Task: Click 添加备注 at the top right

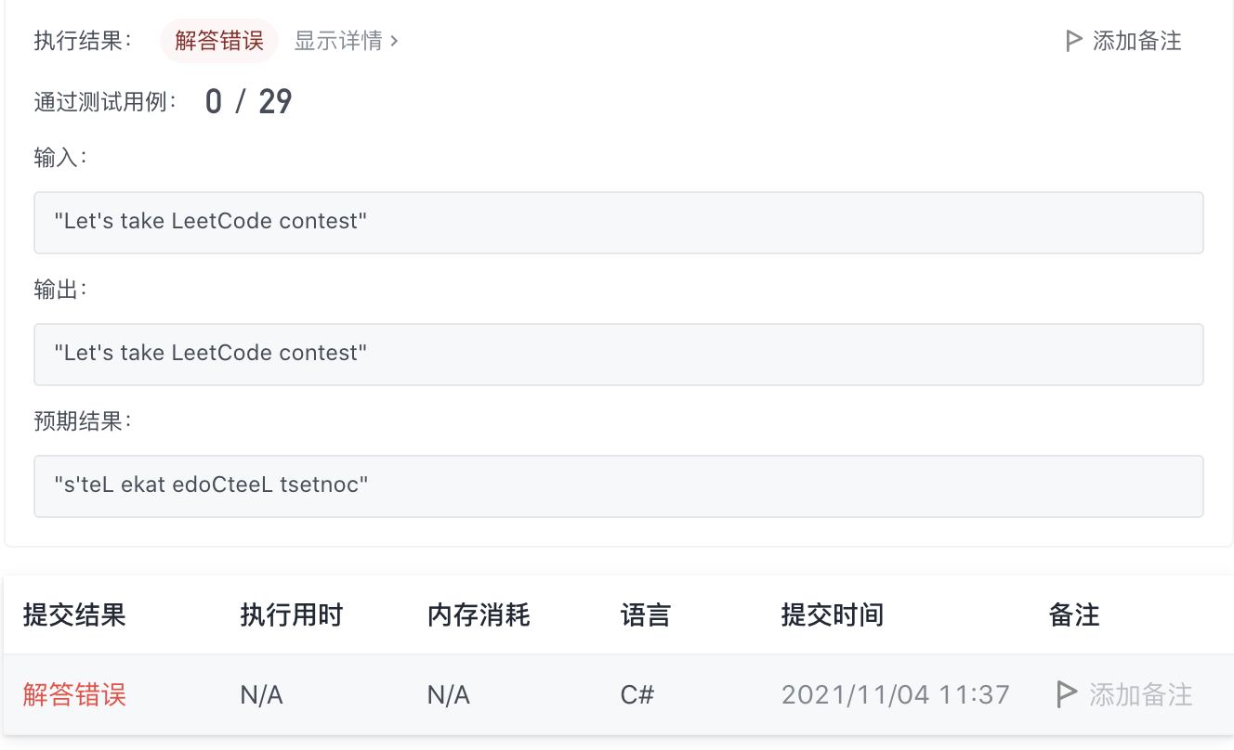Action: pos(1135,40)
